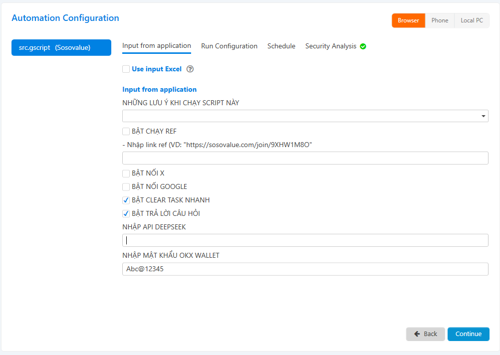Select the Local PC mode button
Image resolution: width=500 pixels, height=355 pixels.
click(x=472, y=20)
